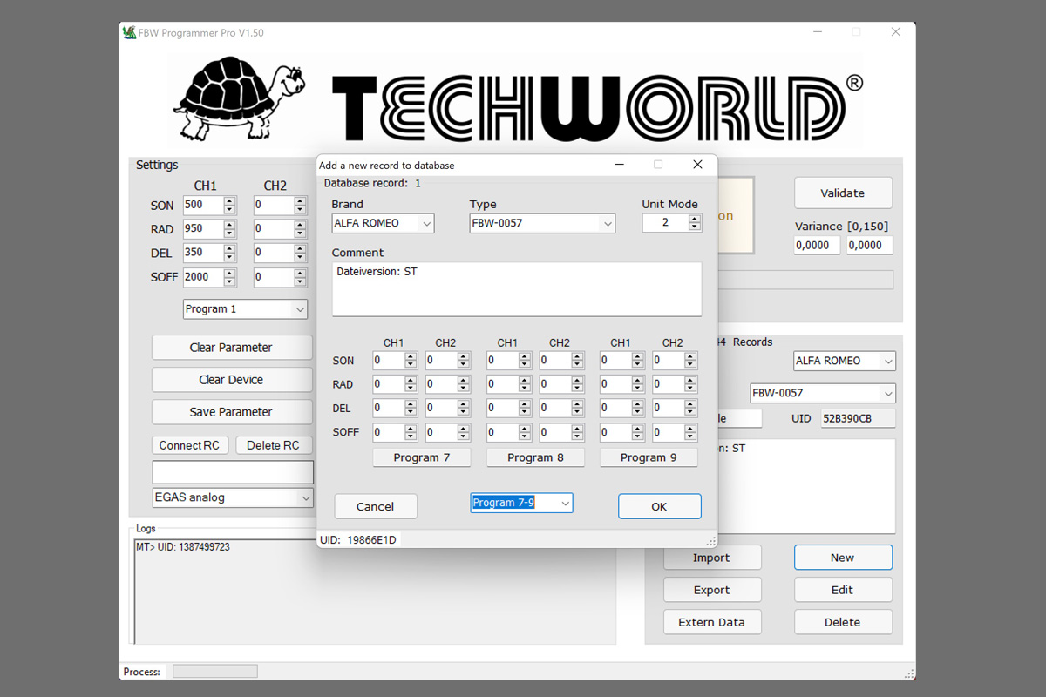This screenshot has width=1046, height=697.
Task: Click DEL CH1 field under Program 9
Action: (615, 408)
